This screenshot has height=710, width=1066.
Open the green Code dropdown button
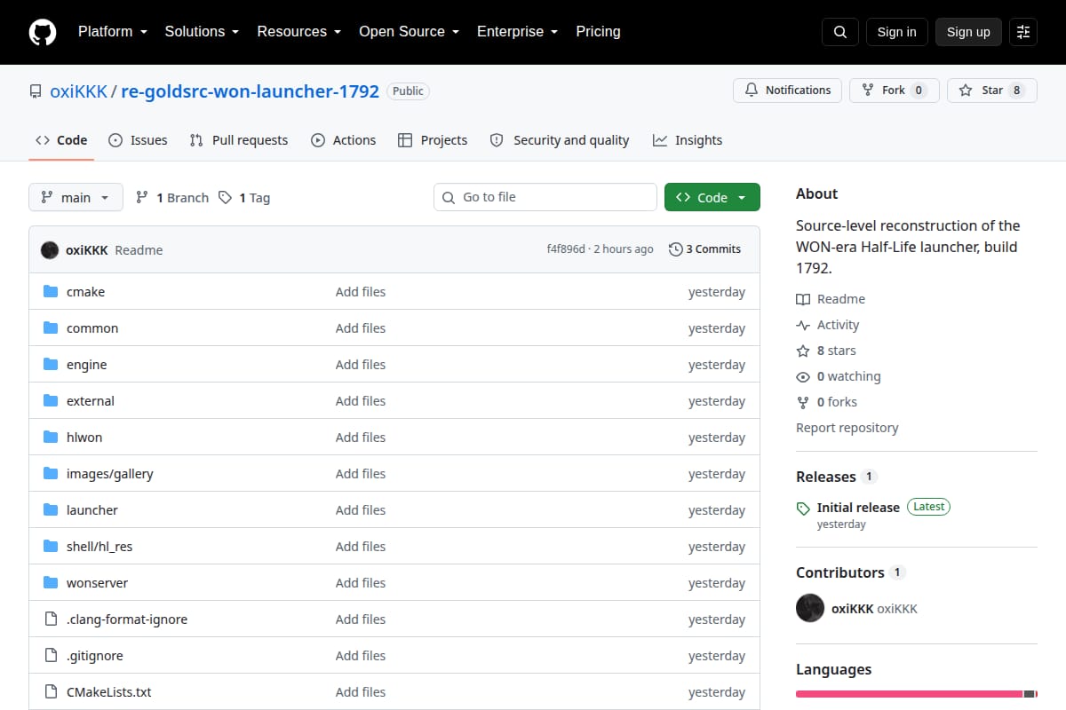(x=712, y=197)
